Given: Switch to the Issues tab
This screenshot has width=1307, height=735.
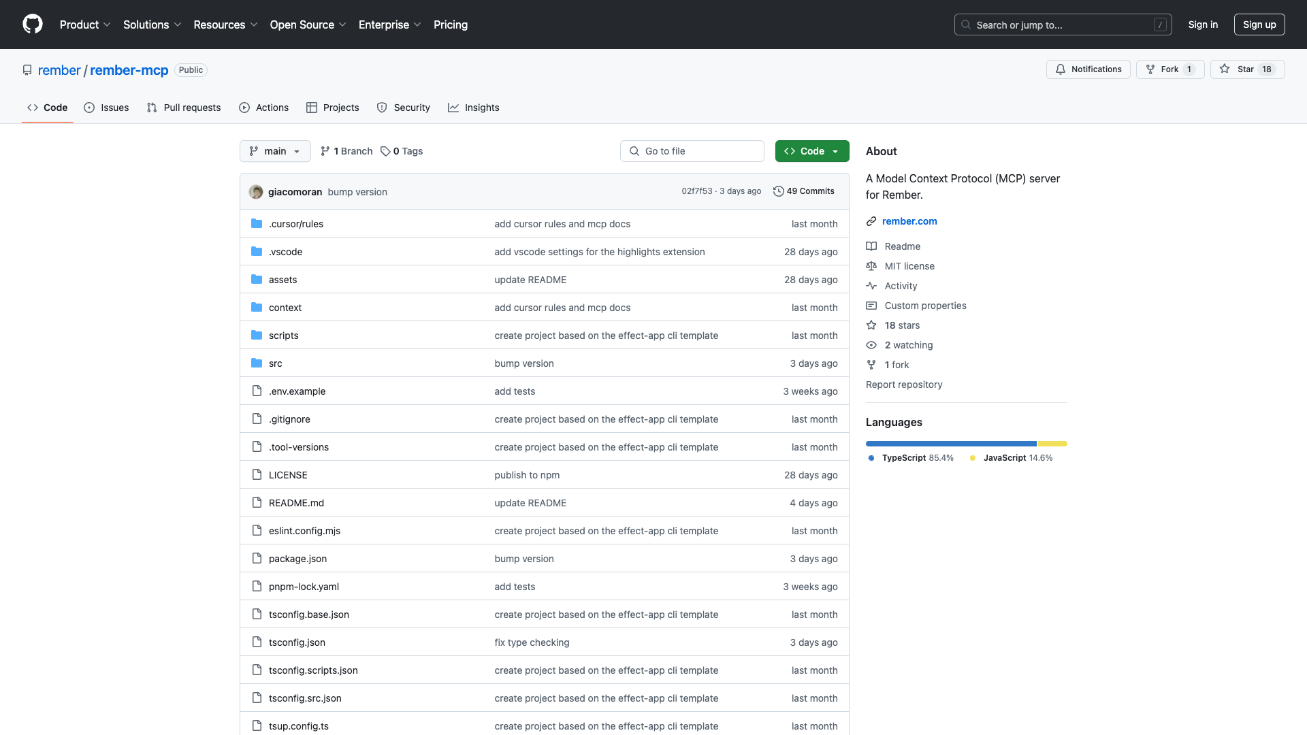Looking at the screenshot, I should [106, 108].
